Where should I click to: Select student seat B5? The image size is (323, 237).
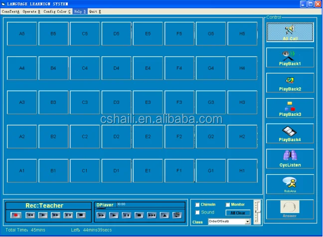coord(53,33)
